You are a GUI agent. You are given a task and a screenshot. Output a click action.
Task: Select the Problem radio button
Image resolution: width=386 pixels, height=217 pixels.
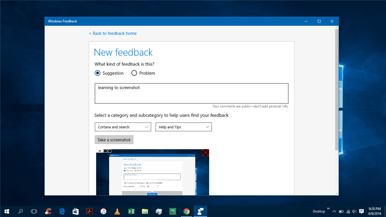(134, 73)
